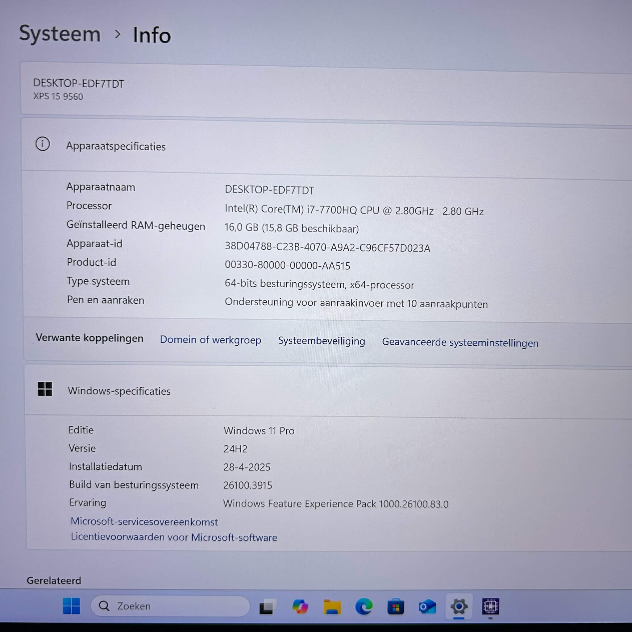Open Geavanceerde systeeminstellingen link
Image resolution: width=632 pixels, height=632 pixels.
pos(460,343)
